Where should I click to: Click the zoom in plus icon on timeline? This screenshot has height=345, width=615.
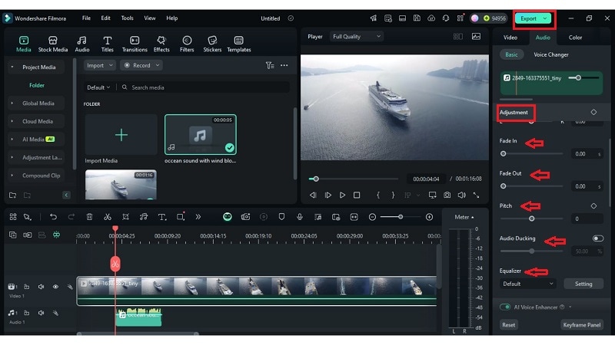click(x=430, y=217)
